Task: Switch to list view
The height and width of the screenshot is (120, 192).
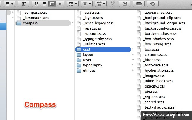Action: [x=44, y=4]
